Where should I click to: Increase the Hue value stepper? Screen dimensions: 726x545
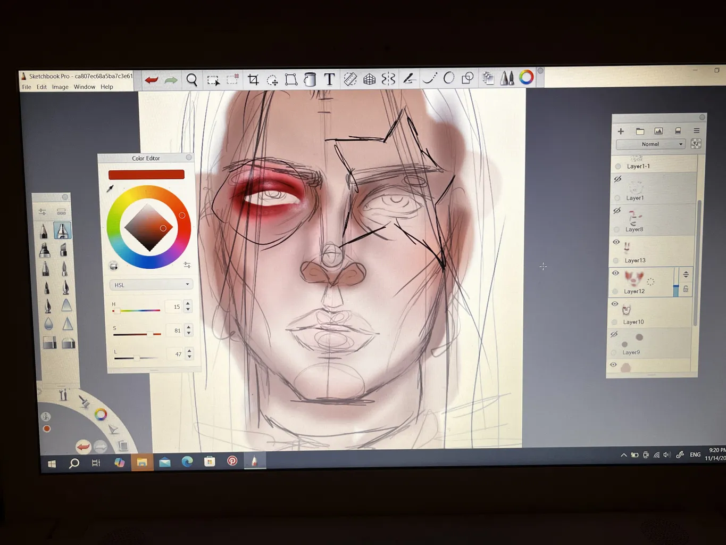click(x=188, y=303)
